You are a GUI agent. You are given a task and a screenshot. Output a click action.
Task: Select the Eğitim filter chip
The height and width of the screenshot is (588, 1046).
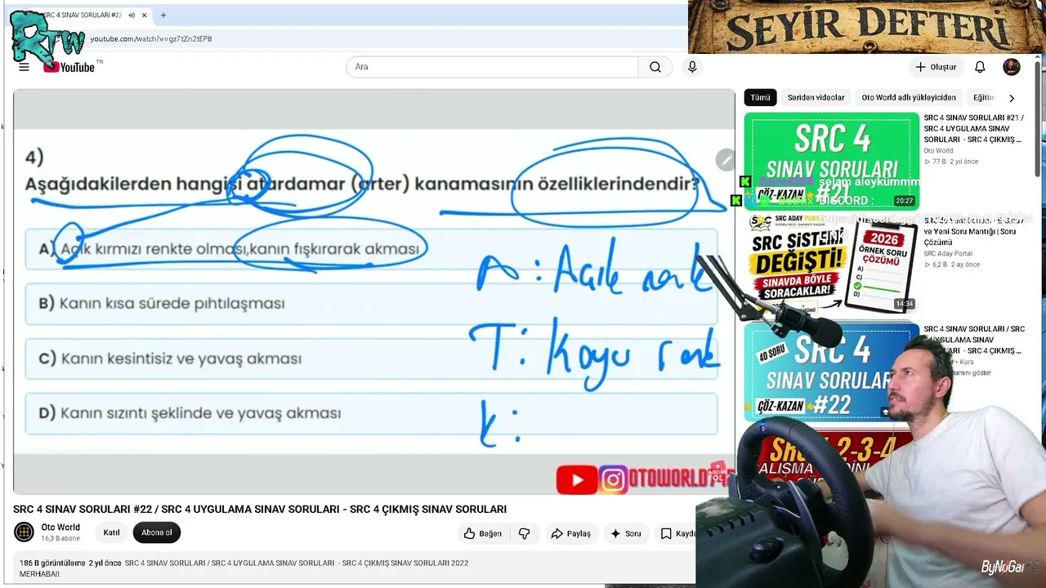tap(983, 97)
